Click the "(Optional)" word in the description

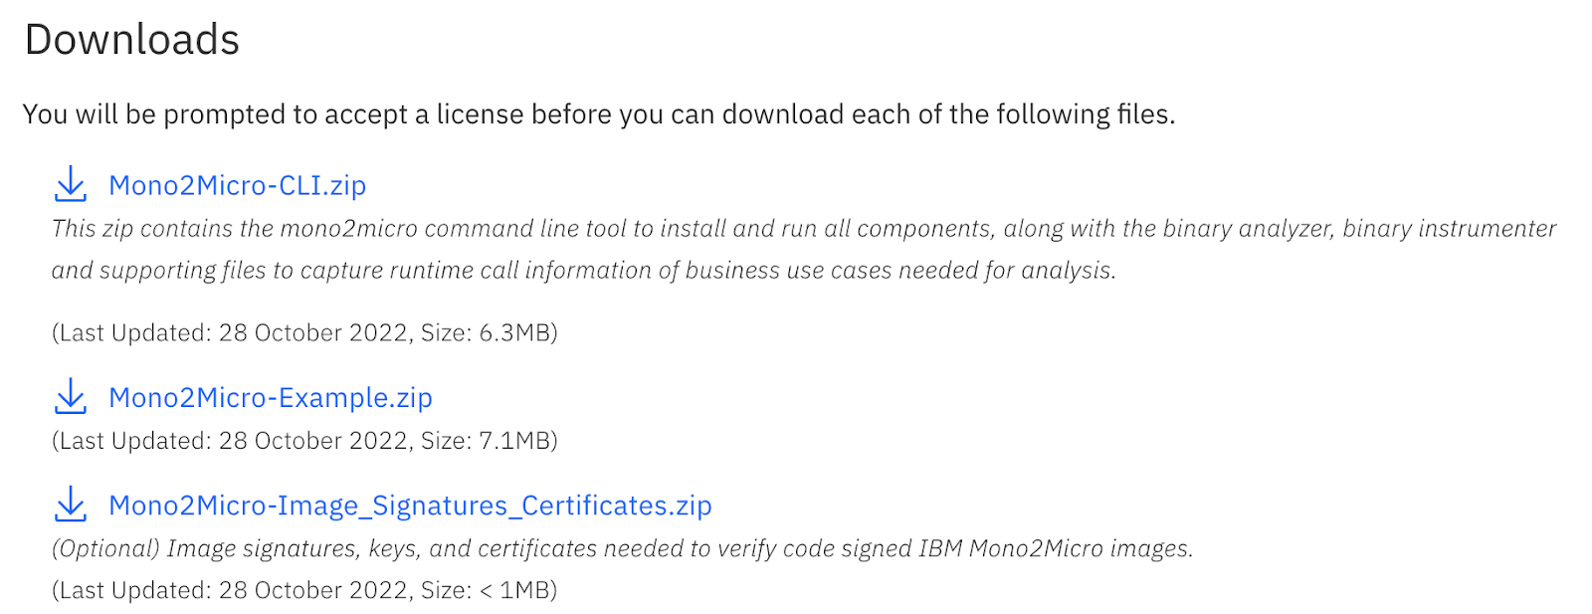105,548
